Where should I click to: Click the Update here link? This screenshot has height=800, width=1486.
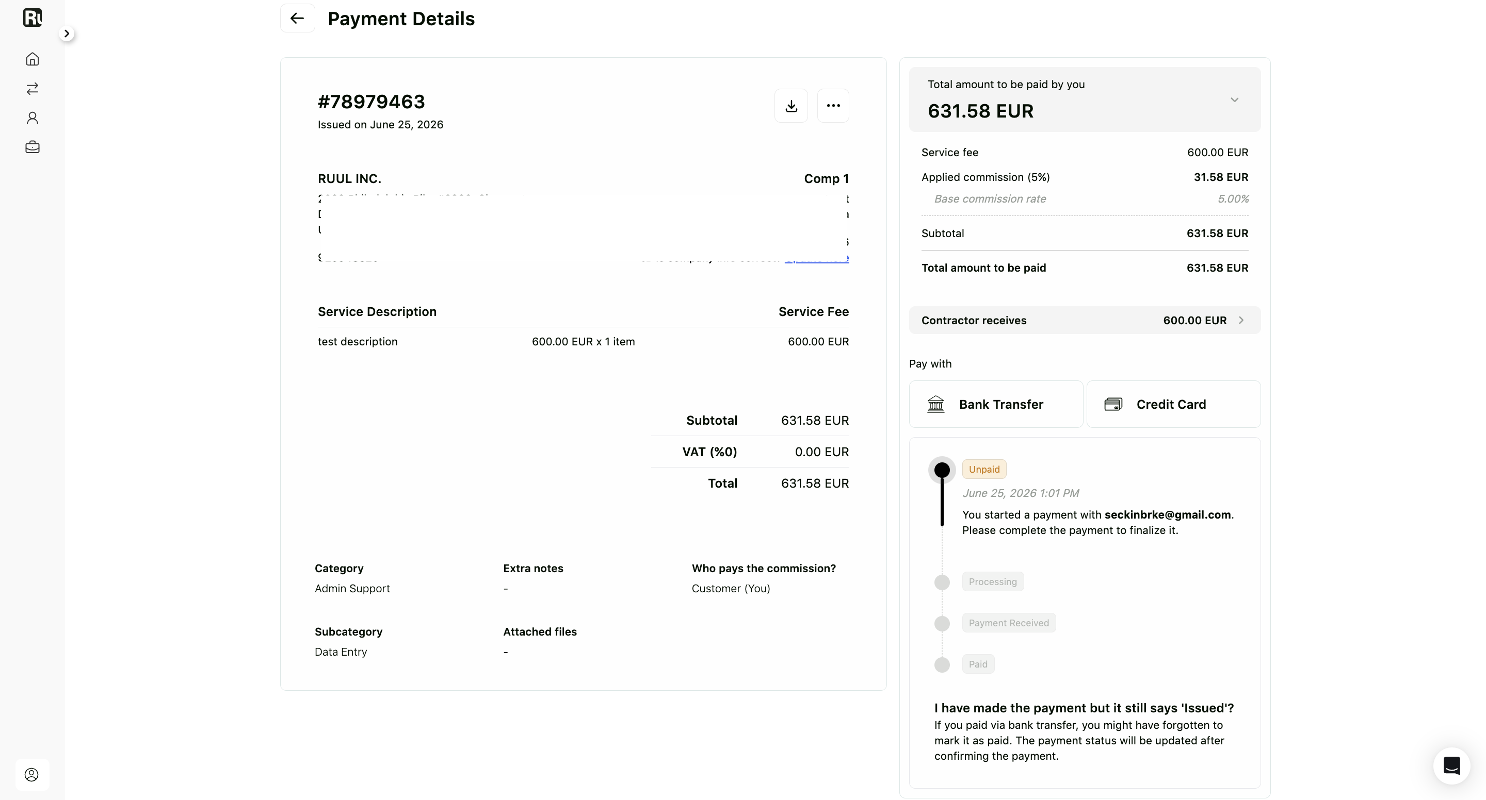coord(816,259)
